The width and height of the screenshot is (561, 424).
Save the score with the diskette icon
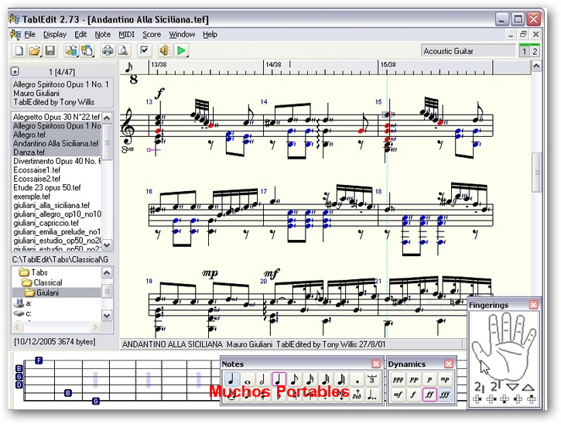50,50
